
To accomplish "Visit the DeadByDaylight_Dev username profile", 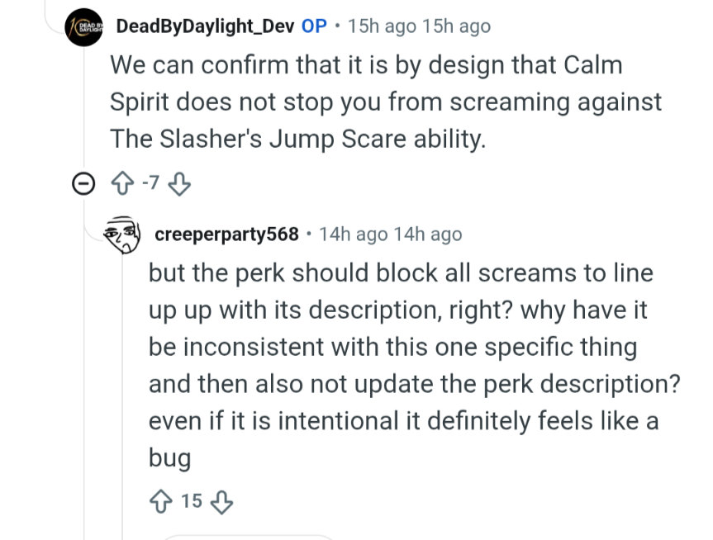I will pyautogui.click(x=205, y=26).
